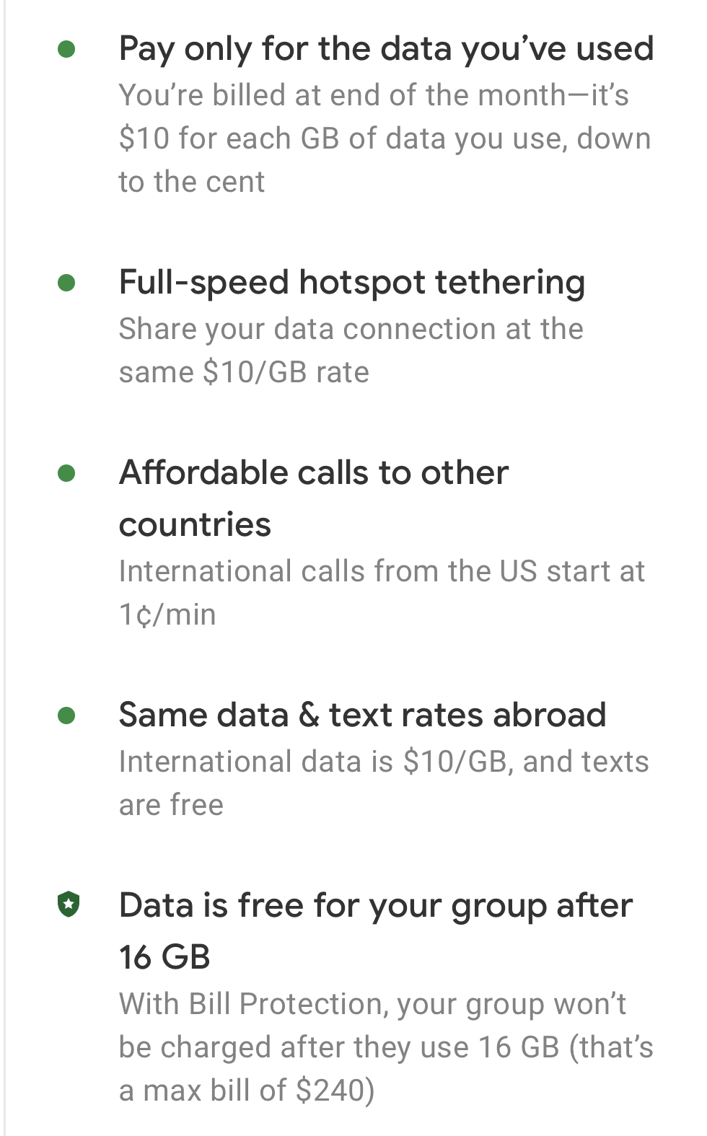Tap the "same $10/GB rate" text line
707x1136 pixels.
(244, 372)
